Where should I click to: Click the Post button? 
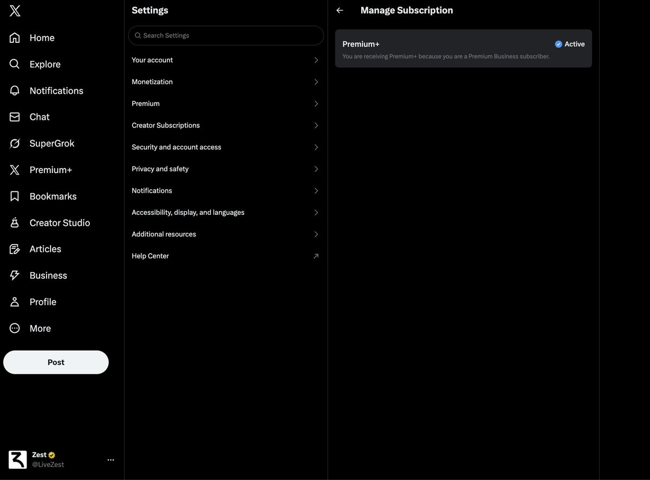click(56, 362)
